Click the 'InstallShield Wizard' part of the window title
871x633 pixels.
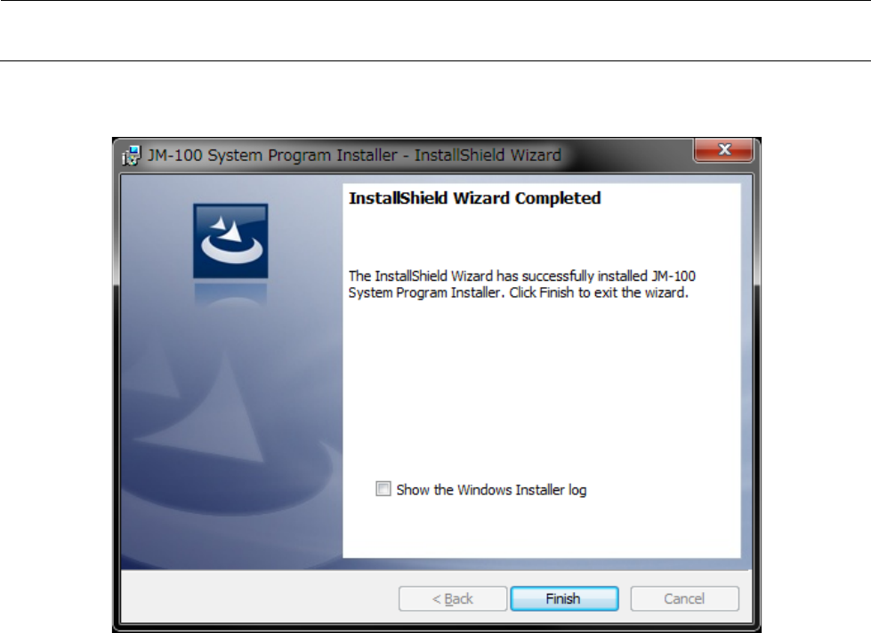[x=488, y=155]
